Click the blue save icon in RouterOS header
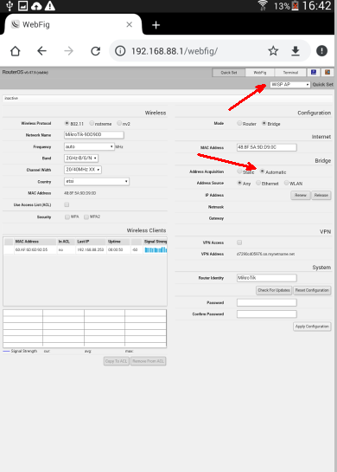 [x=314, y=72]
